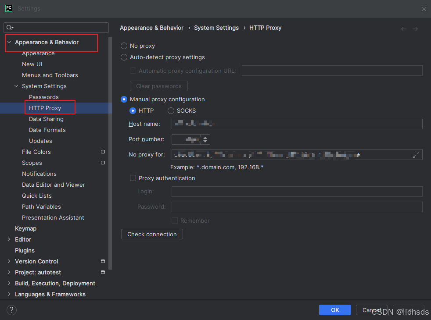The width and height of the screenshot is (431, 320).
Task: Click project-level icon next to Version Control
Action: [103, 261]
